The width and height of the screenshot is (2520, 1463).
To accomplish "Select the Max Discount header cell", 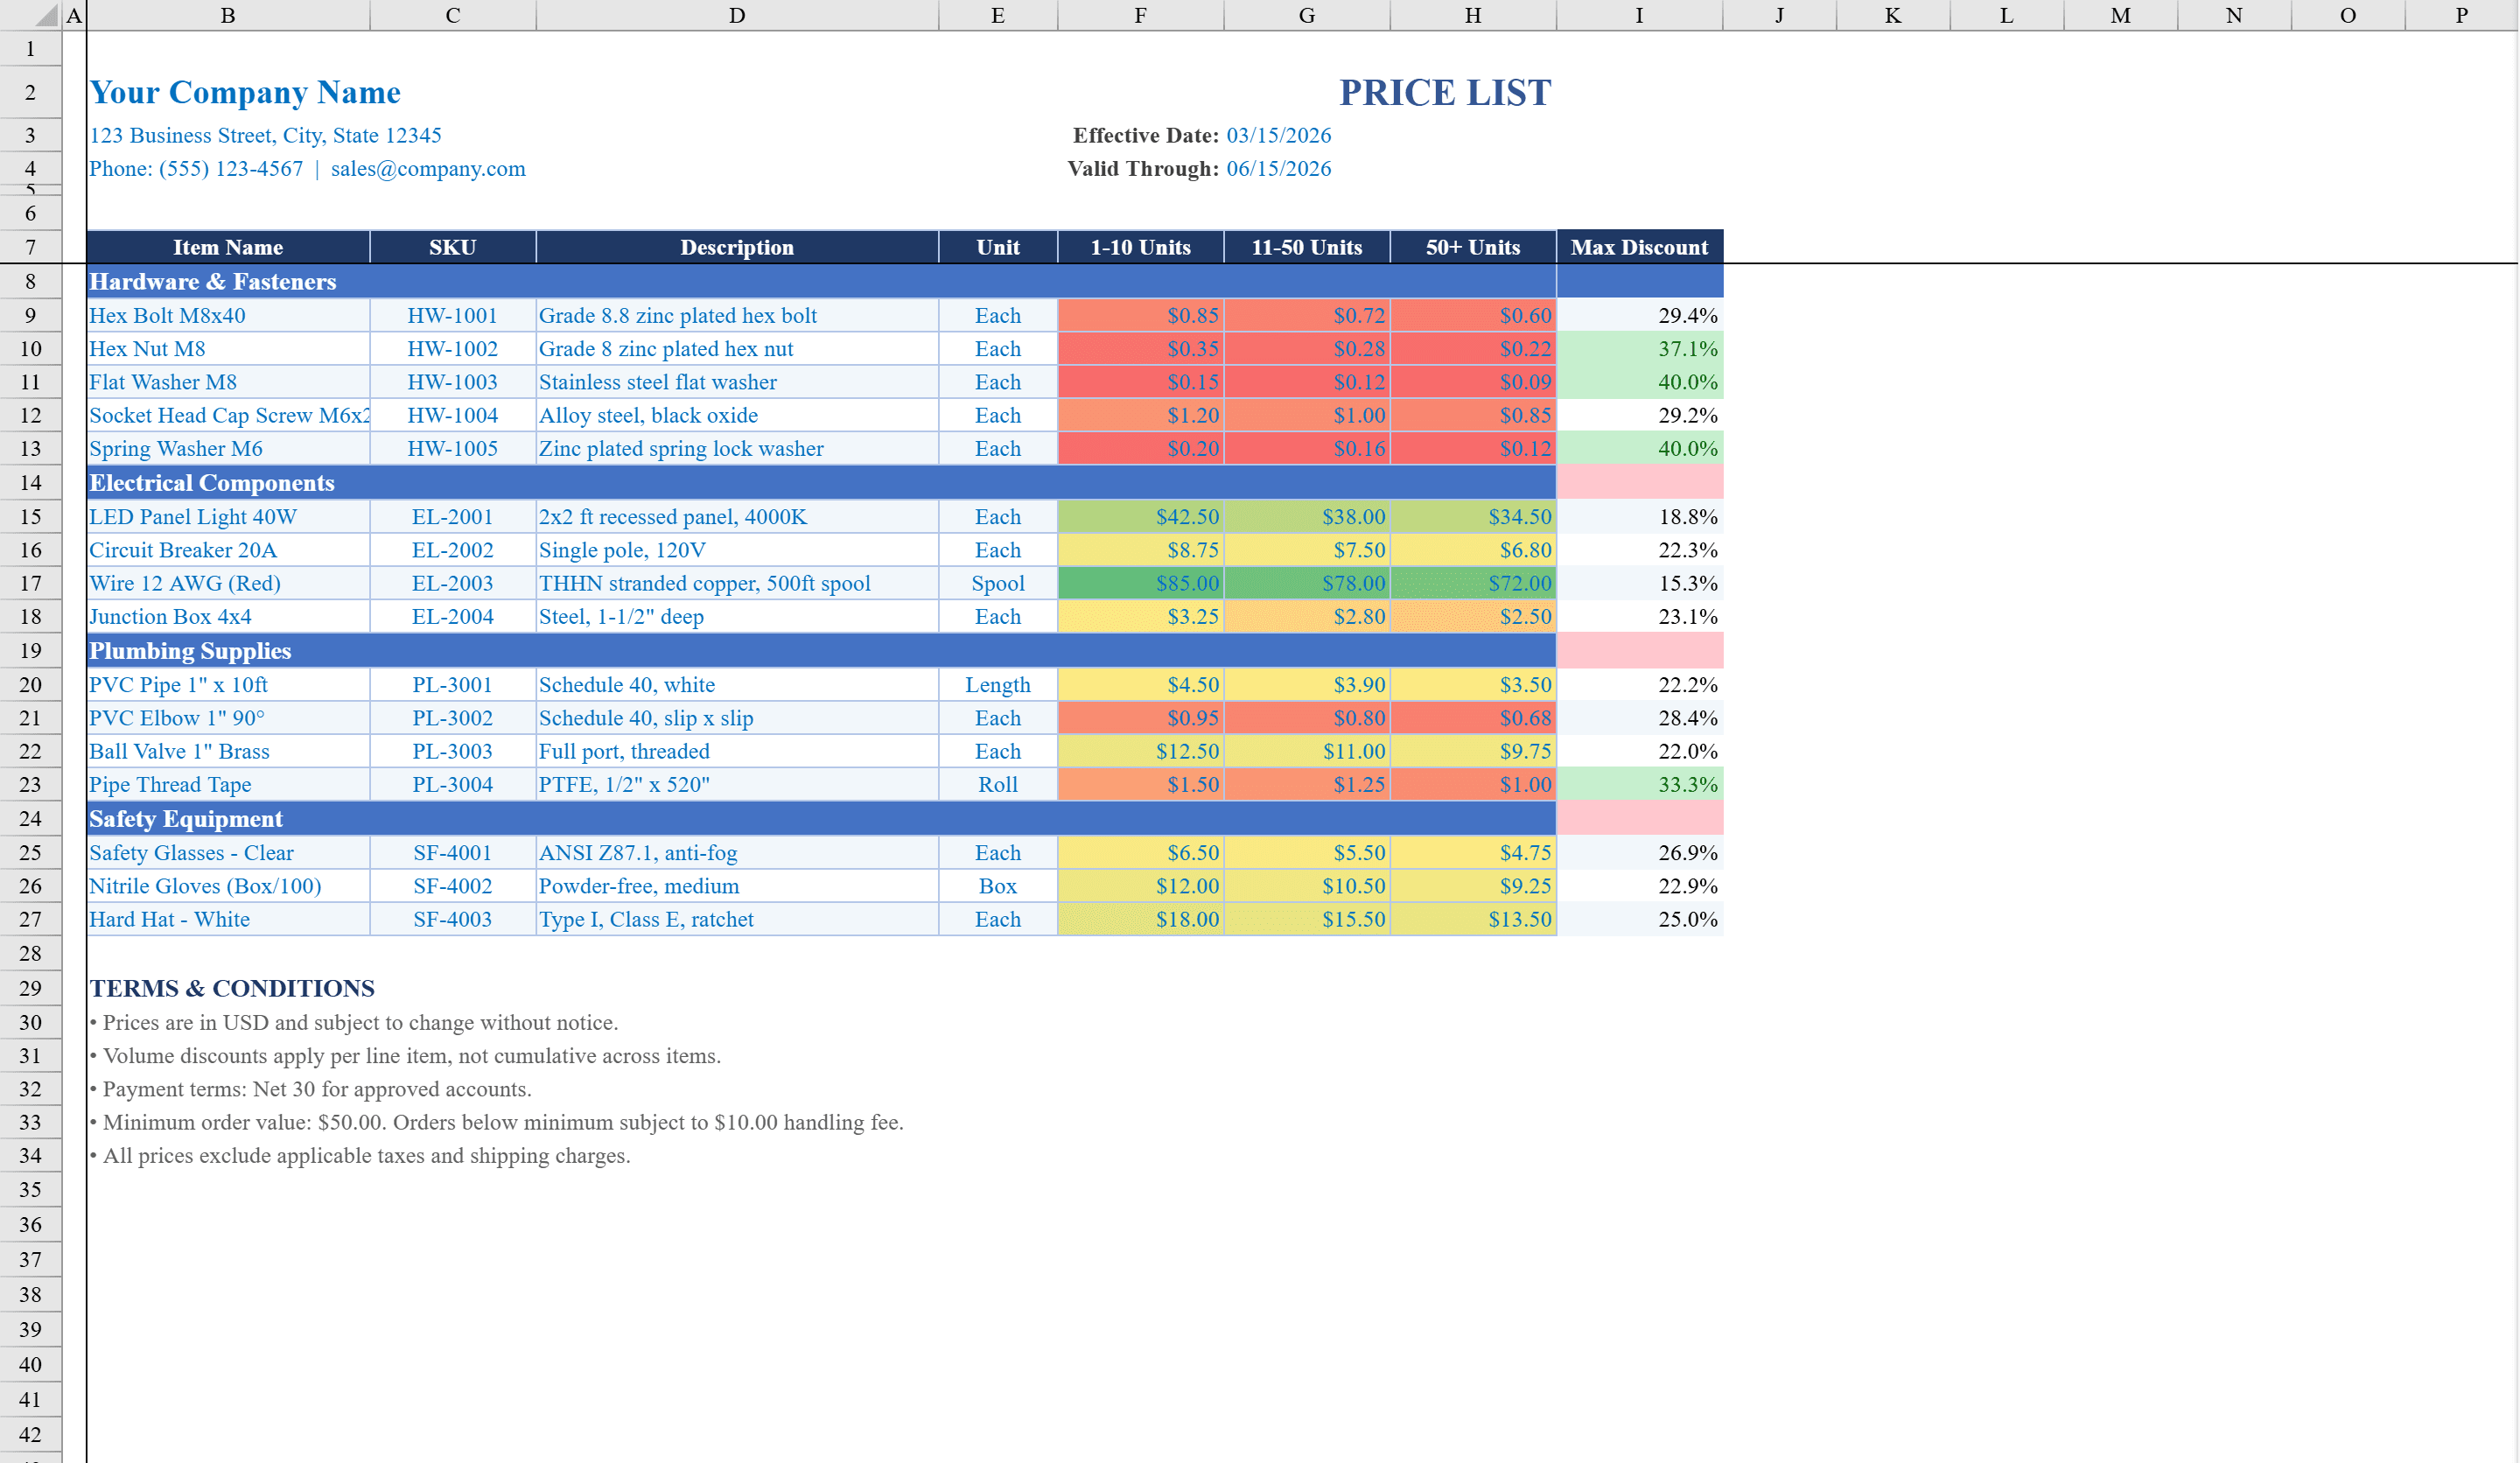I will coord(1639,247).
